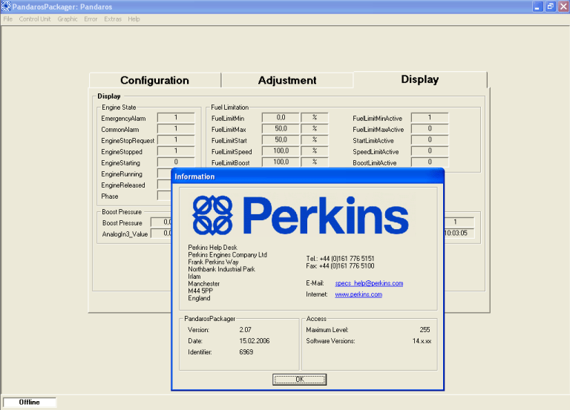The image size is (570, 410).
Task: Click the Software Versions value 14.x.xx
Action: point(422,341)
